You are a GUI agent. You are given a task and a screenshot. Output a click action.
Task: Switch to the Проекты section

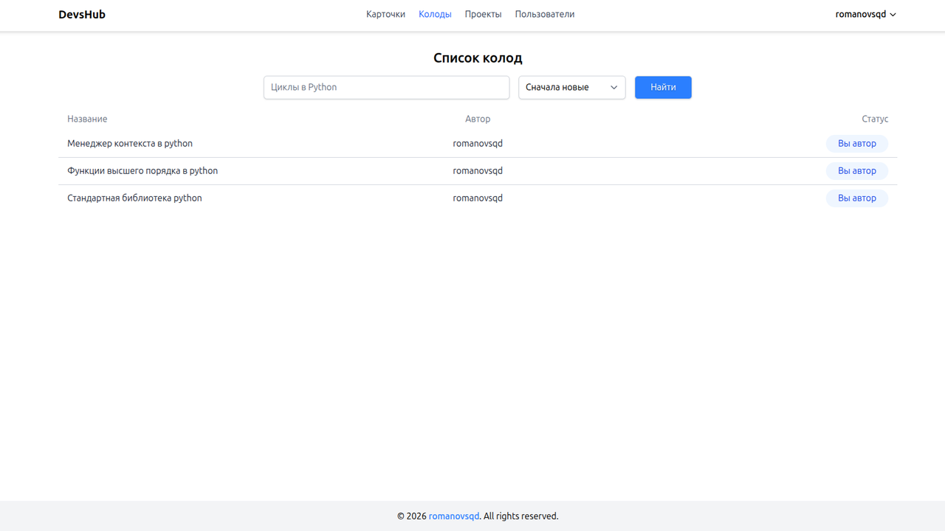tap(483, 14)
